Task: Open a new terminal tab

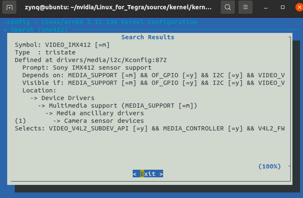Action: tap(9, 7)
